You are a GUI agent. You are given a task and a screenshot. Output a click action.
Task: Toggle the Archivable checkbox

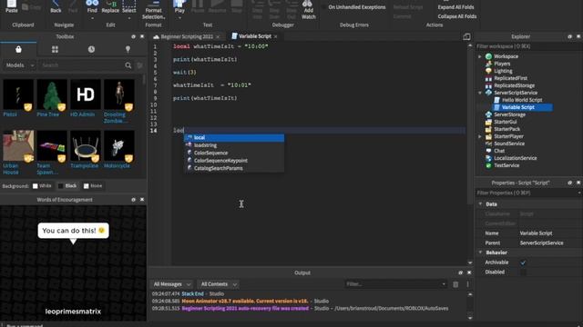523,263
